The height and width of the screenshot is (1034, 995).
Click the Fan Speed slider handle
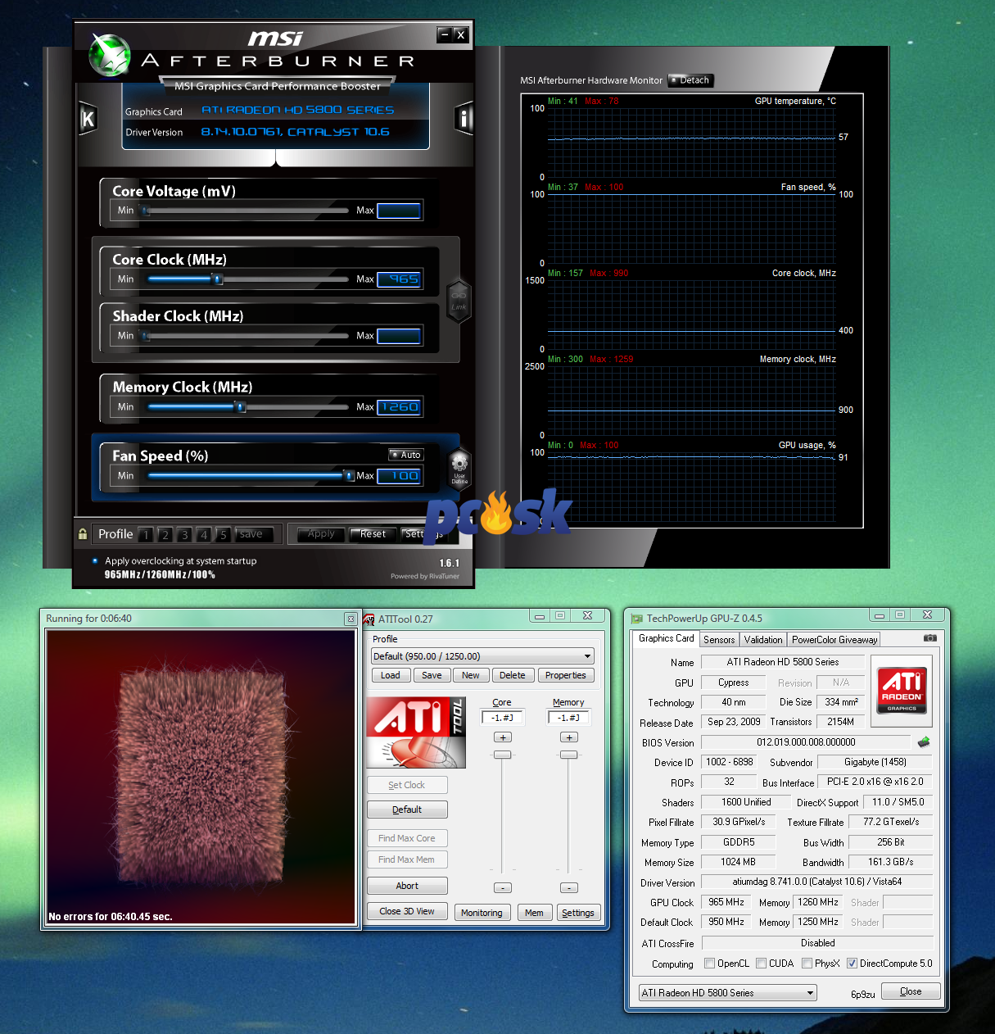(x=349, y=476)
